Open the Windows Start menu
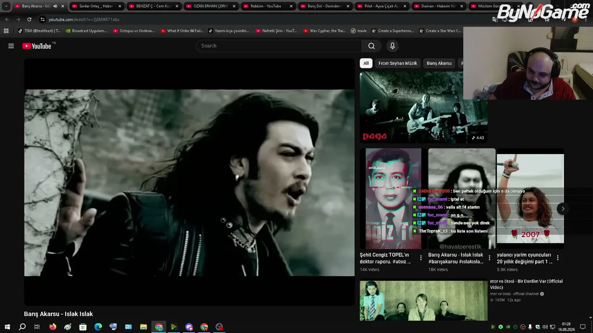 tap(7, 327)
